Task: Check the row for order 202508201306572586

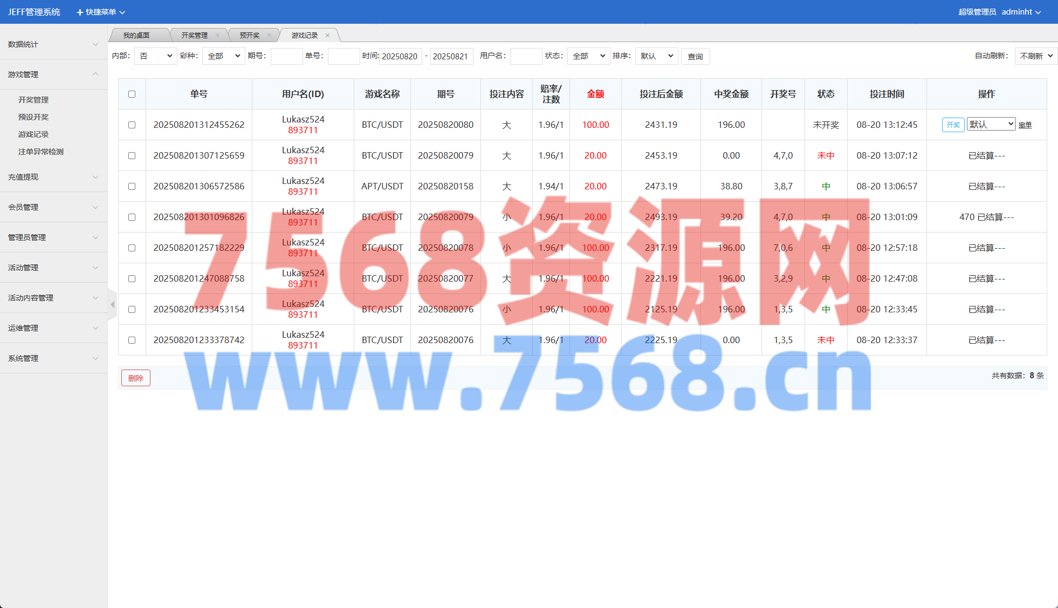Action: point(132,186)
